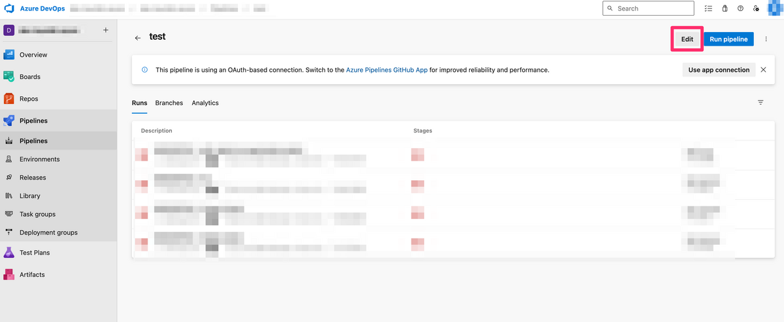
Task: Open the help question mark icon
Action: click(740, 8)
